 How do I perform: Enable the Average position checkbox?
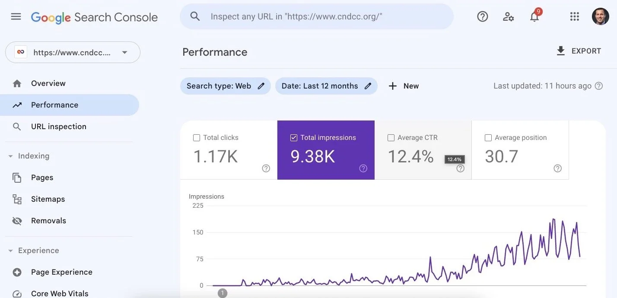coord(488,138)
